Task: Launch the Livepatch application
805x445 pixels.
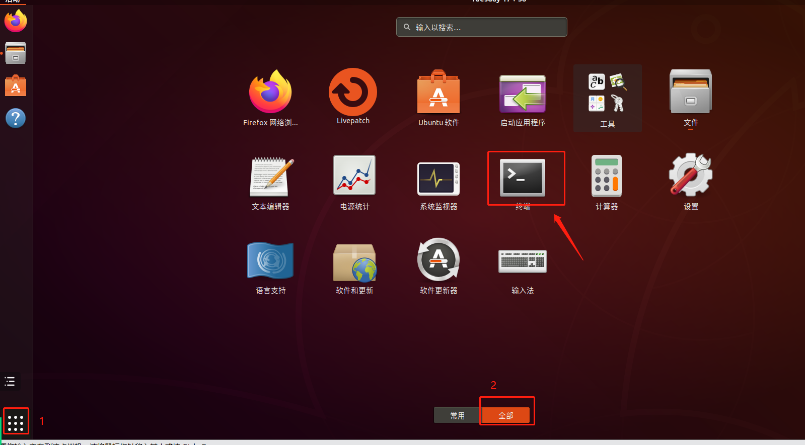Action: [x=353, y=92]
